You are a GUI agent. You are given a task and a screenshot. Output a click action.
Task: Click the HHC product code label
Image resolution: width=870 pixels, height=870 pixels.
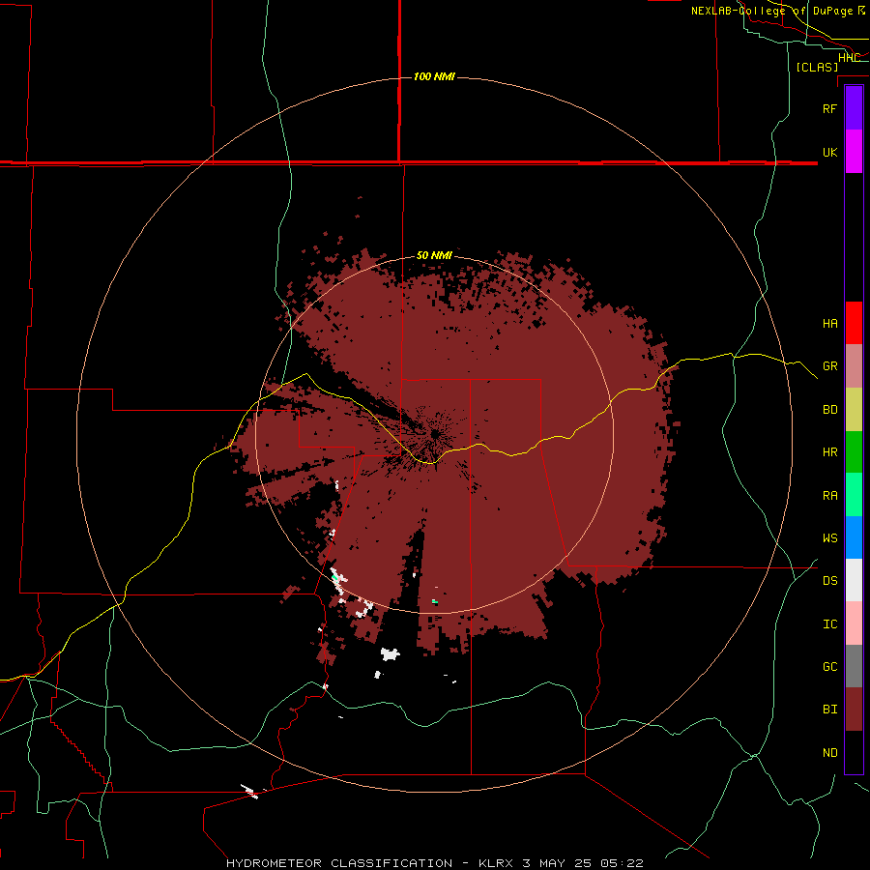[849, 57]
